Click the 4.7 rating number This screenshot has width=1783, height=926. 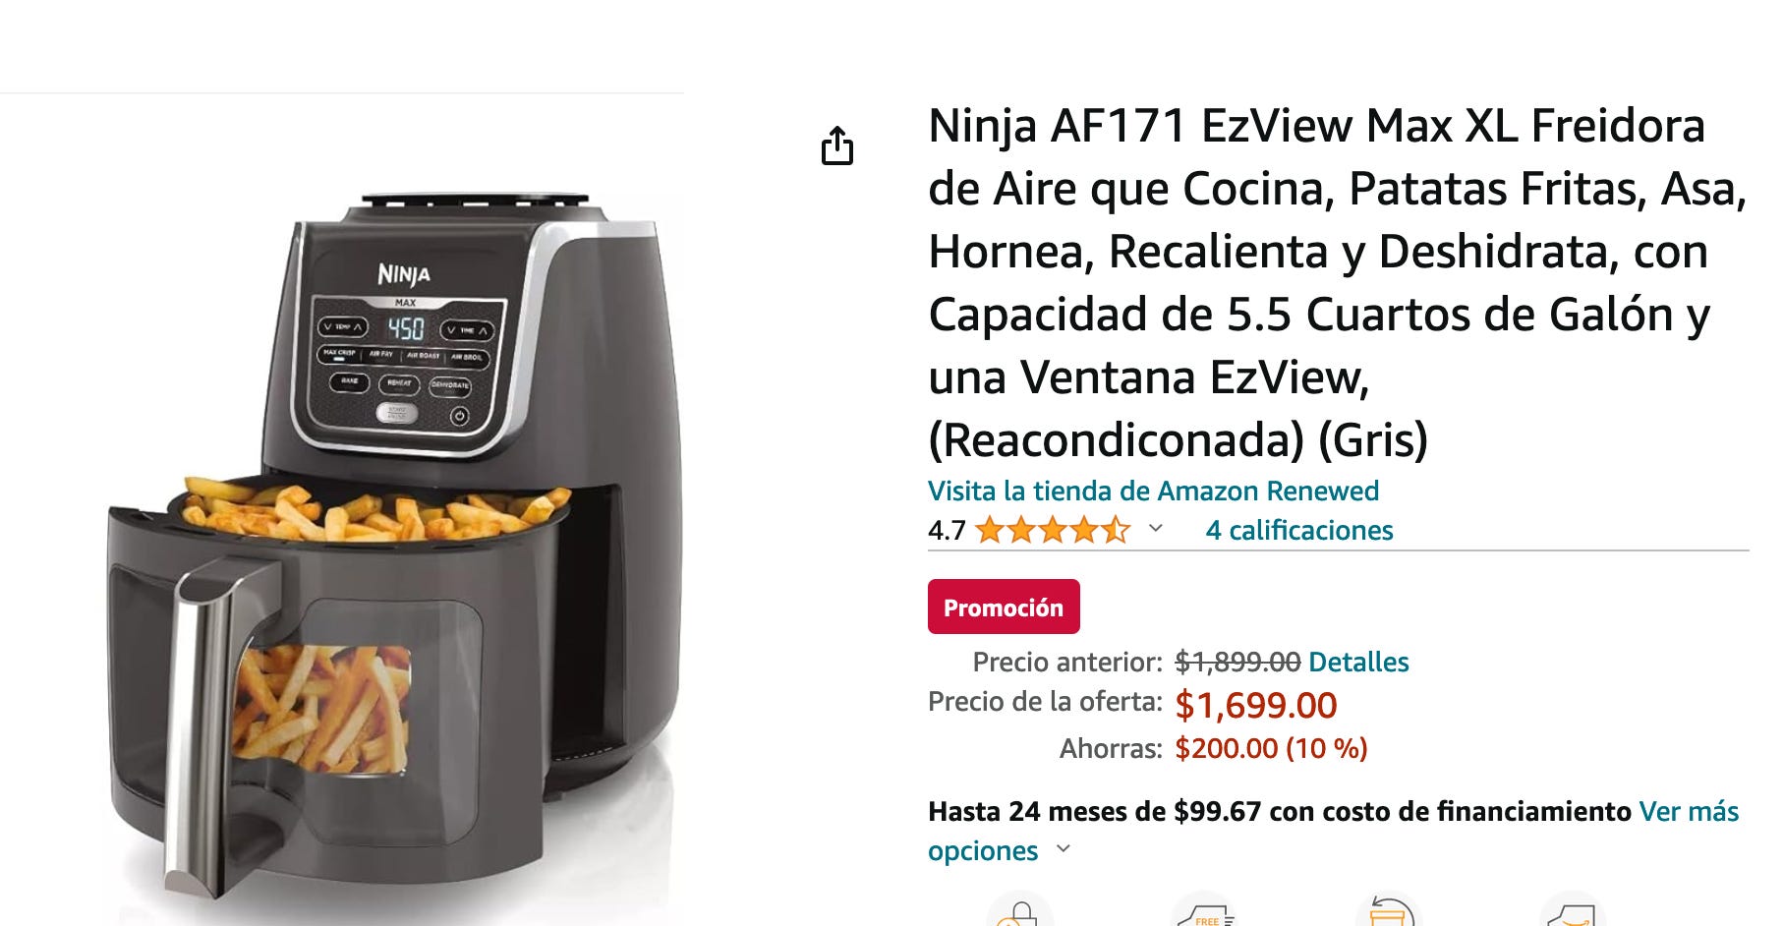(x=947, y=531)
